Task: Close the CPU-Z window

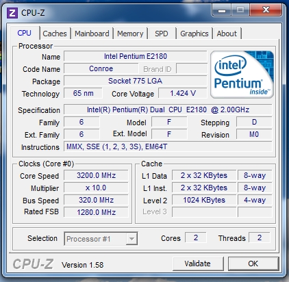Action: click(x=266, y=10)
